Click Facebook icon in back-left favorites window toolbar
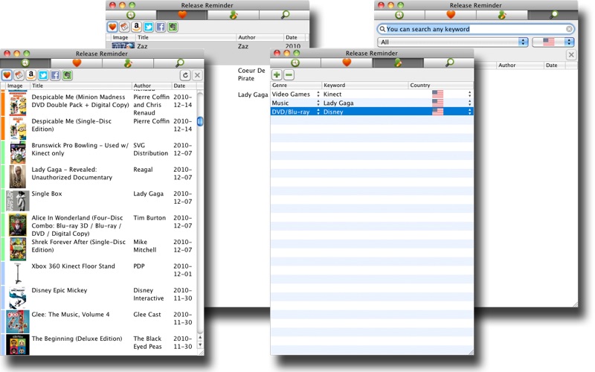 [x=161, y=27]
